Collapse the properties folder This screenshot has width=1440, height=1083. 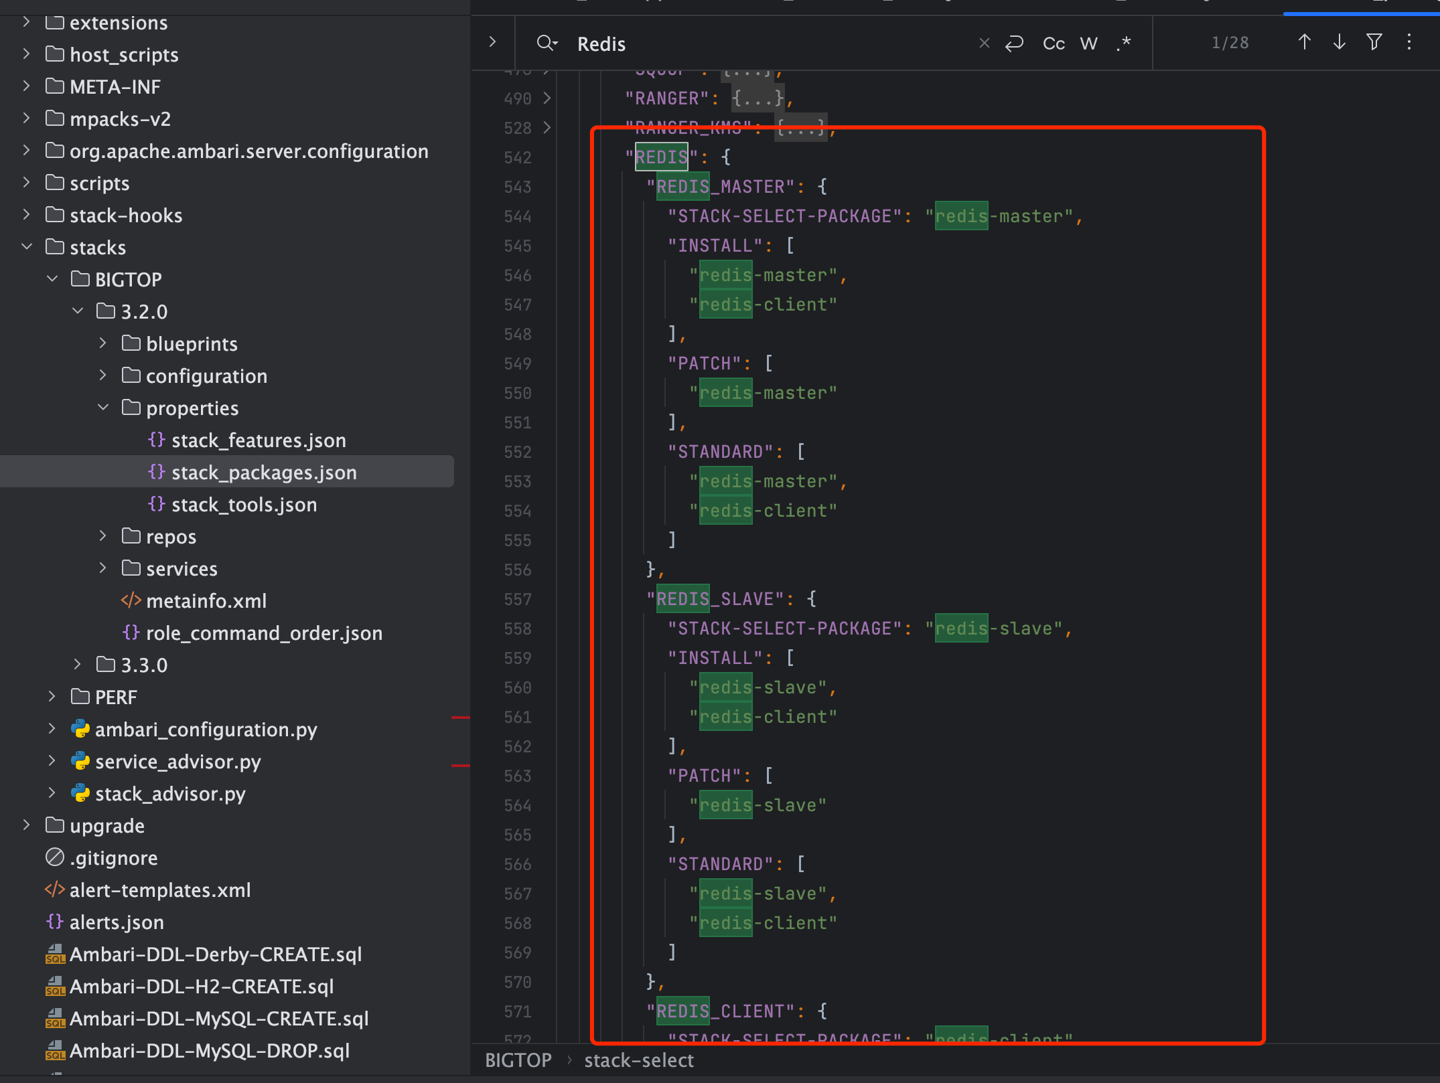pos(103,408)
